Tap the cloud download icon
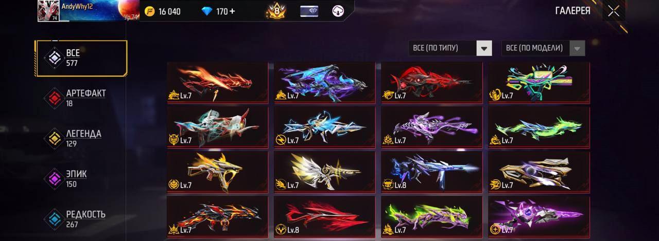Image resolution: width=659 pixels, height=241 pixels. coord(338,11)
